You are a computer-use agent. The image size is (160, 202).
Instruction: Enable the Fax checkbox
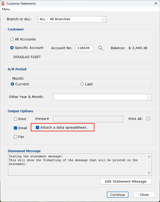[x=16, y=137]
